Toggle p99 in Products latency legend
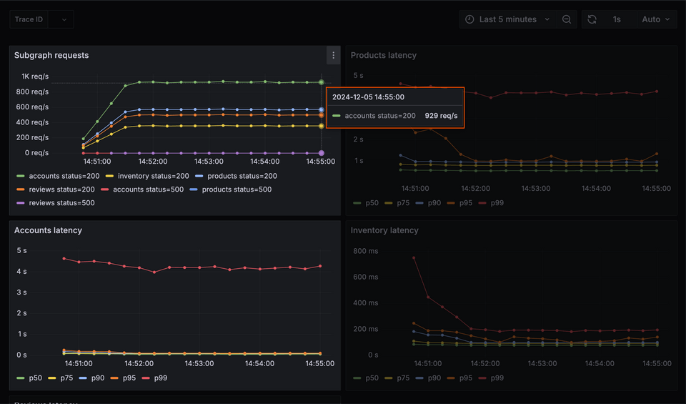Image resolution: width=686 pixels, height=404 pixels. point(497,202)
